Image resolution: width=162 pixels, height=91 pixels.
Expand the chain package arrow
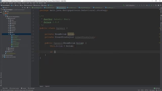(9, 20)
